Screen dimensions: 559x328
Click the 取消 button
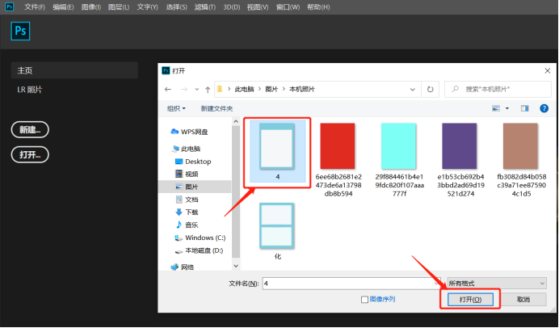point(523,300)
